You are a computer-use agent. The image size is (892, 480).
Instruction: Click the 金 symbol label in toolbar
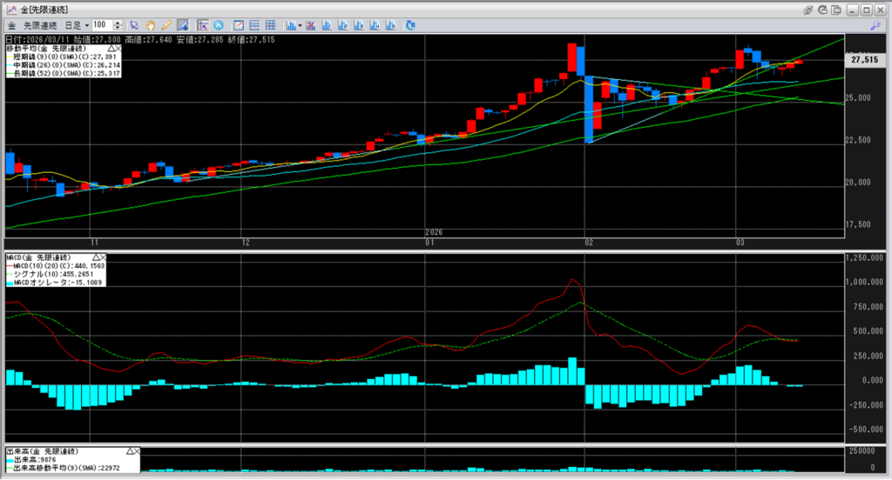pos(11,25)
